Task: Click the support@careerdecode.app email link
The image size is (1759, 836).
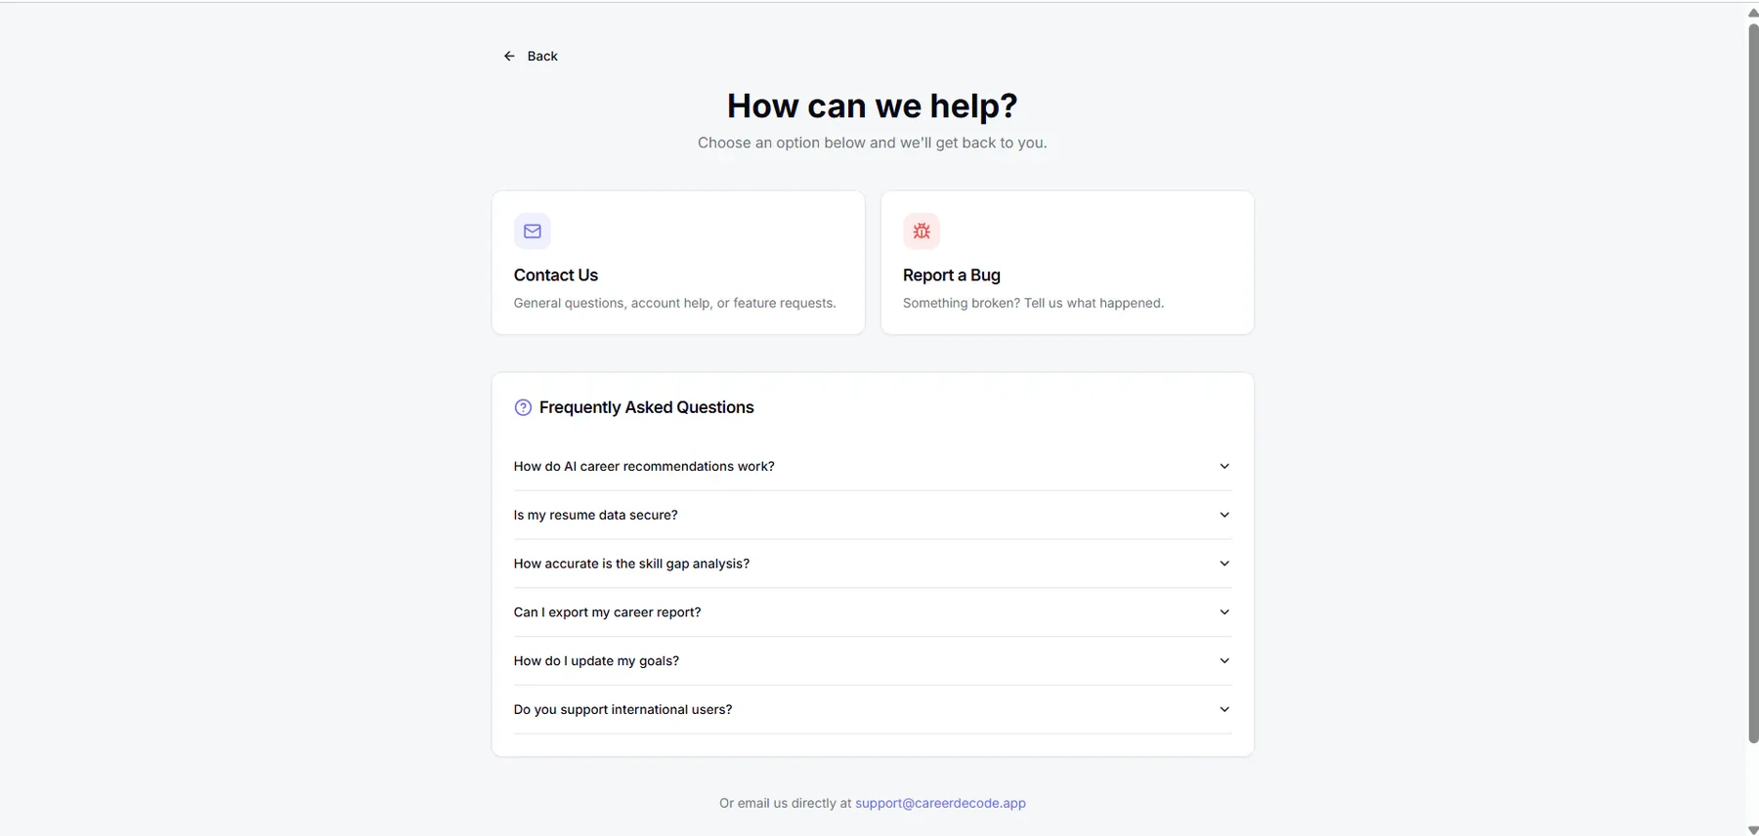Action: [940, 803]
